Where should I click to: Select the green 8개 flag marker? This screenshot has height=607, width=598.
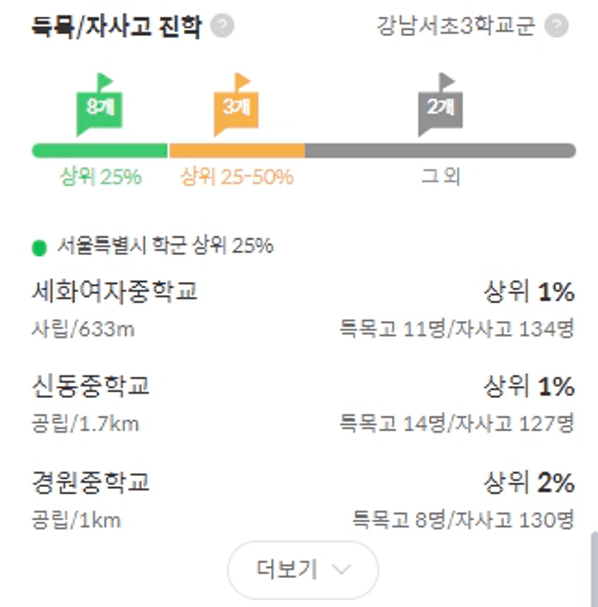[100, 105]
